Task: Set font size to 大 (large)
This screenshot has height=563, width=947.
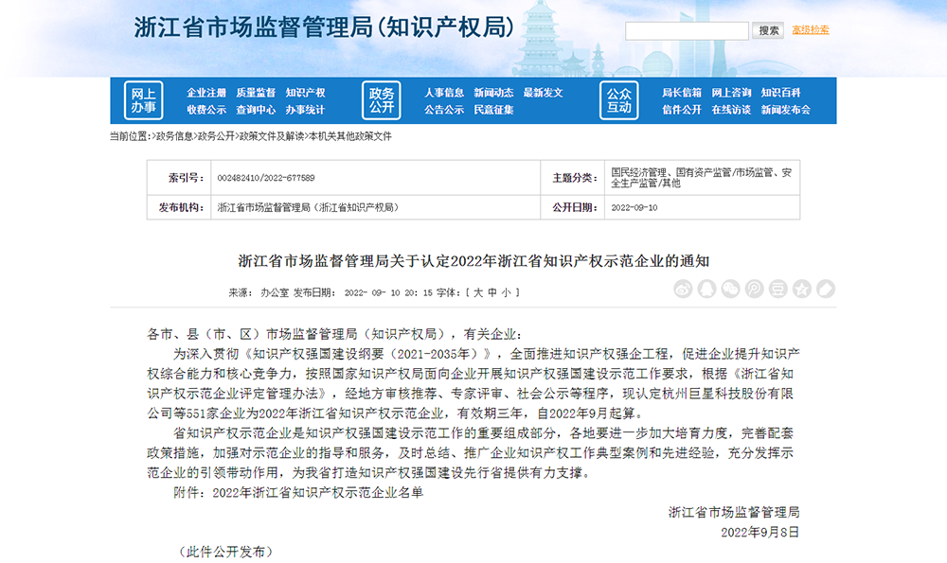Action: [478, 292]
